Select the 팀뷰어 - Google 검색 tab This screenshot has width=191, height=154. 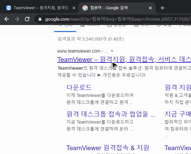117,8
